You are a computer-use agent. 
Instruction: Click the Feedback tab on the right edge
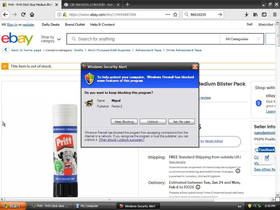pos(267,150)
